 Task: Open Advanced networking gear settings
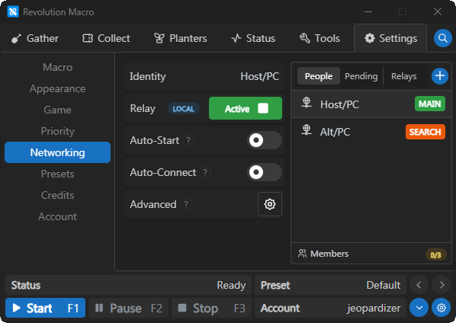coord(270,204)
